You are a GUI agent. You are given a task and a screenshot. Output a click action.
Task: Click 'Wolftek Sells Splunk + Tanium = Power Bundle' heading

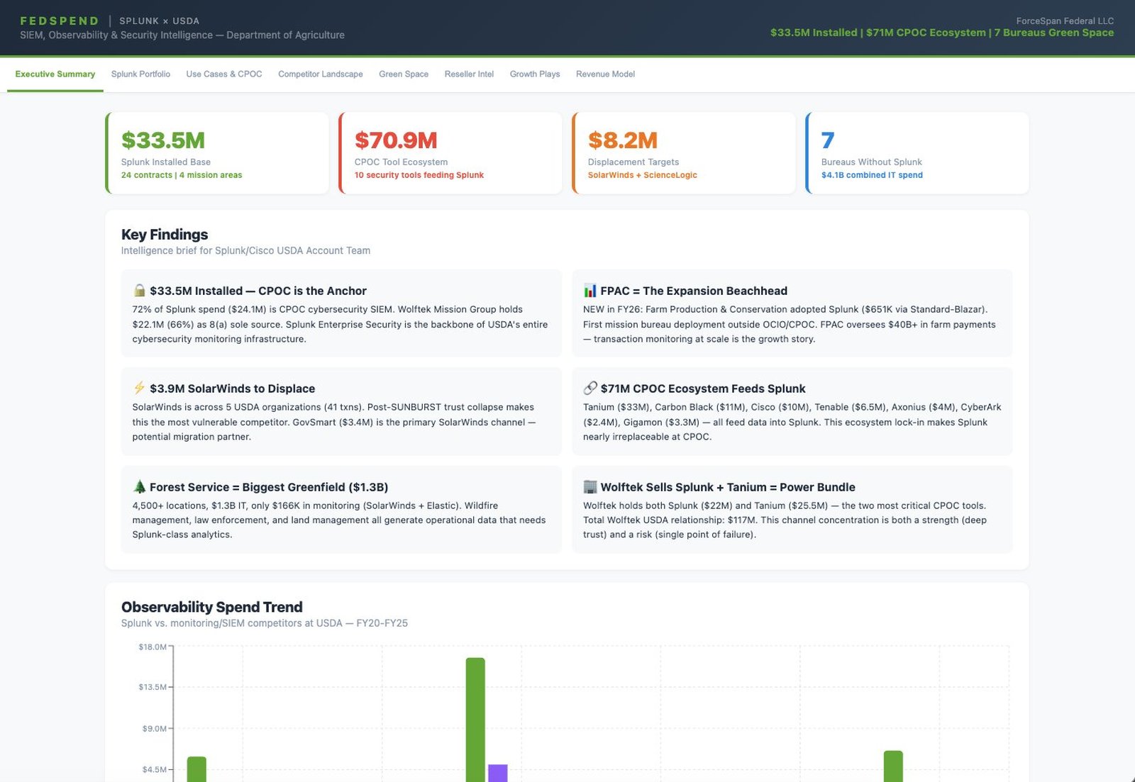(x=728, y=487)
